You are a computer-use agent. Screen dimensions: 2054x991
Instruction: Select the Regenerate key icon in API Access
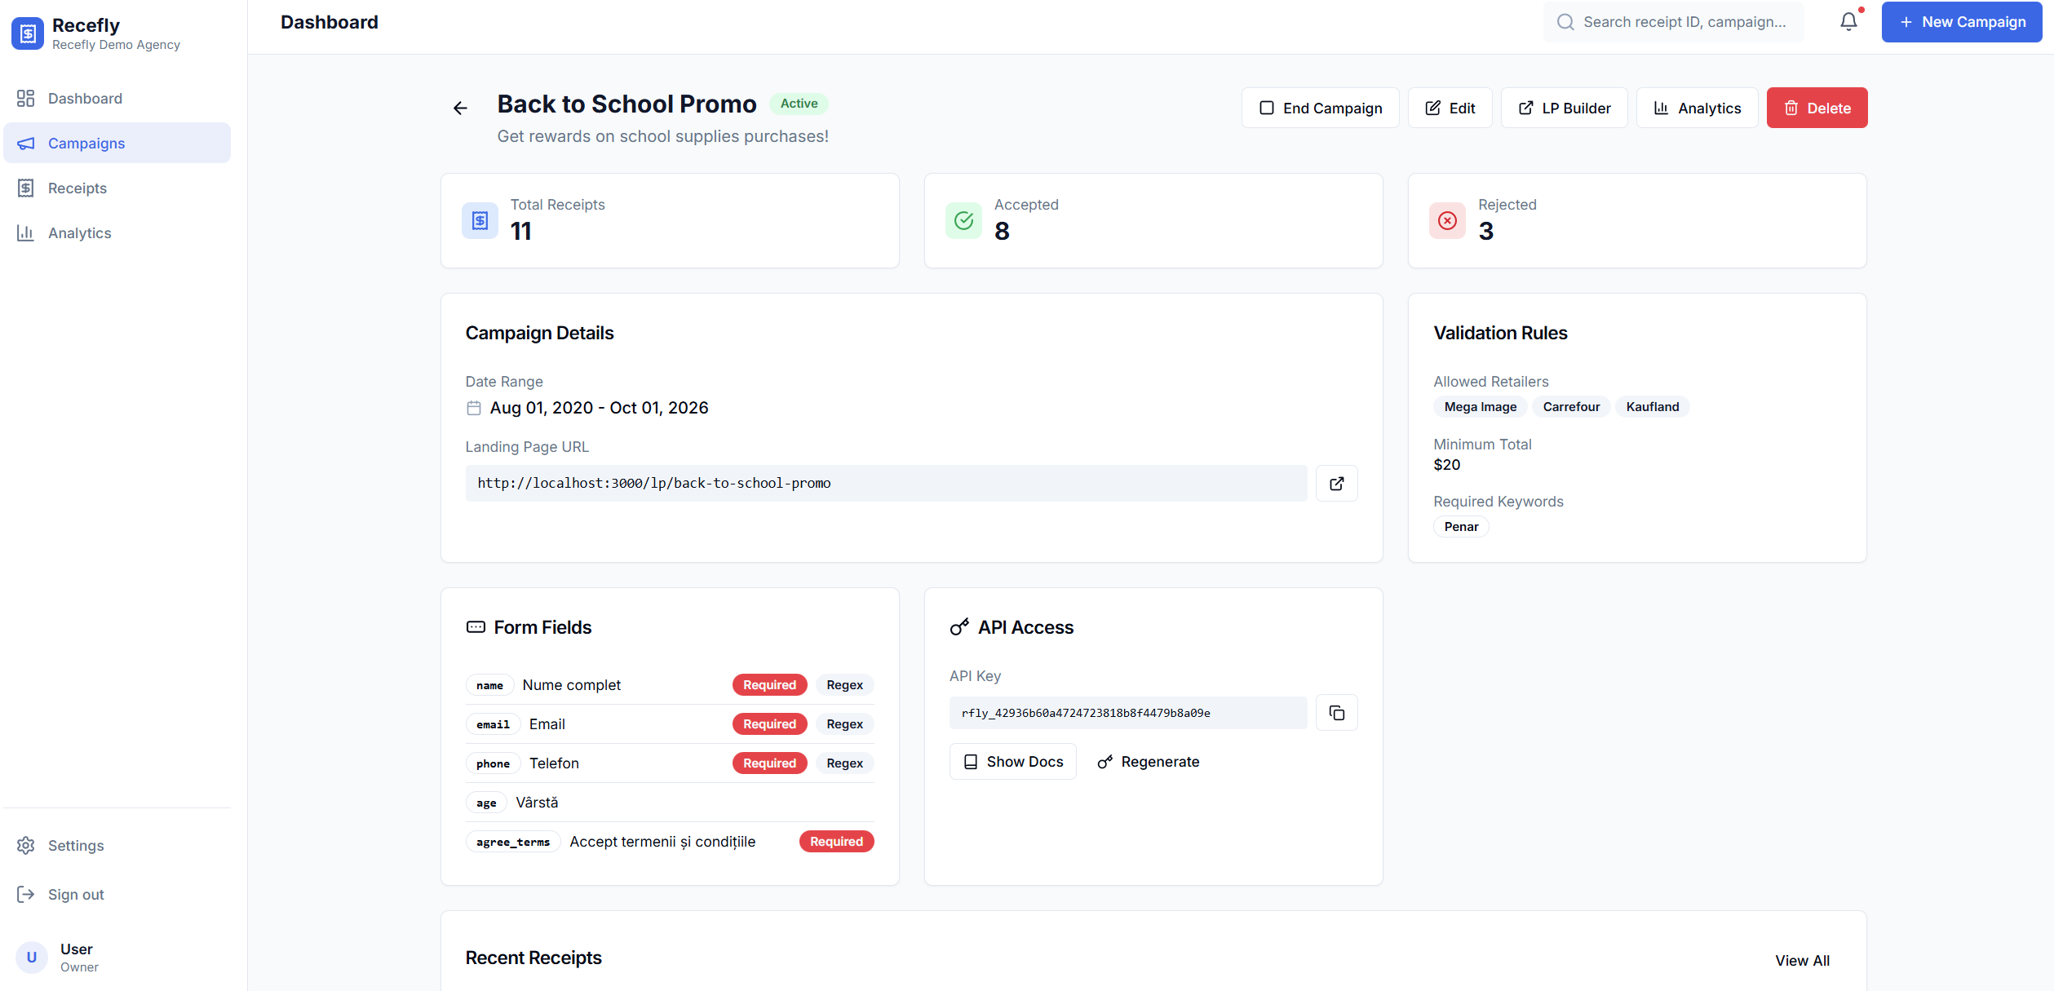[1105, 761]
